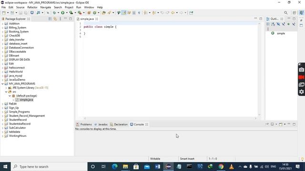Open the File menu

click(x=3, y=8)
